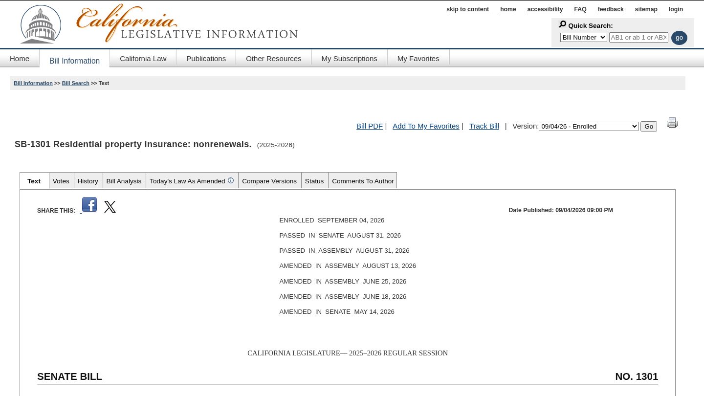Image resolution: width=704 pixels, height=396 pixels.
Task: Share bill on Facebook icon
Action: coord(89,204)
